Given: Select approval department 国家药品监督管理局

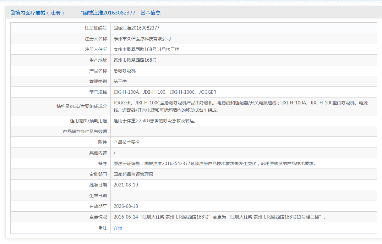Looking at the screenshot, I should (133, 174).
